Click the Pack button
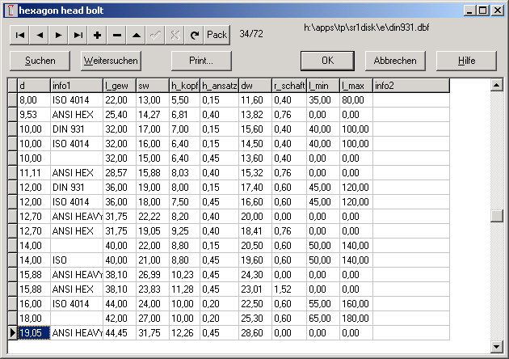 pos(217,35)
